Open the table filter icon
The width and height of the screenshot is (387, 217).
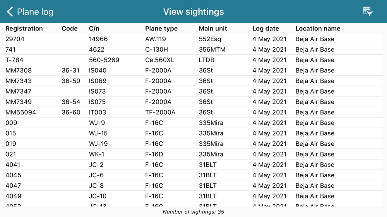[368, 12]
